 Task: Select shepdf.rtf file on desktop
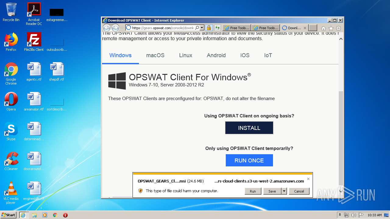click(57, 72)
